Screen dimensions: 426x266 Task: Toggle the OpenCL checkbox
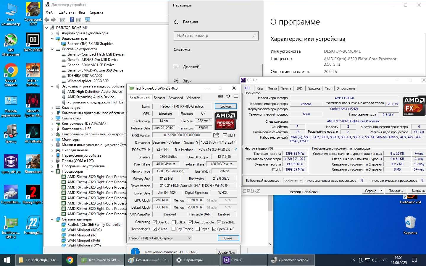(155, 222)
